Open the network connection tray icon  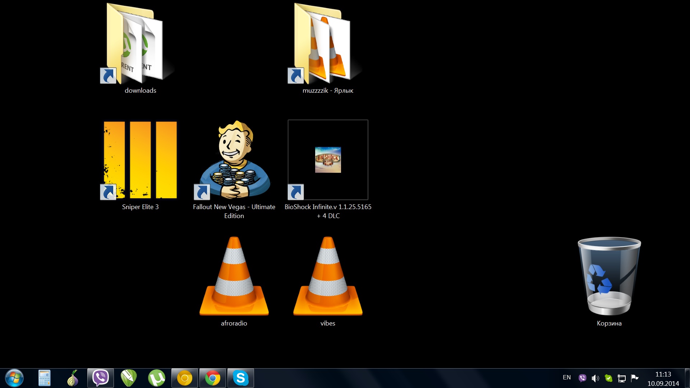click(x=622, y=378)
